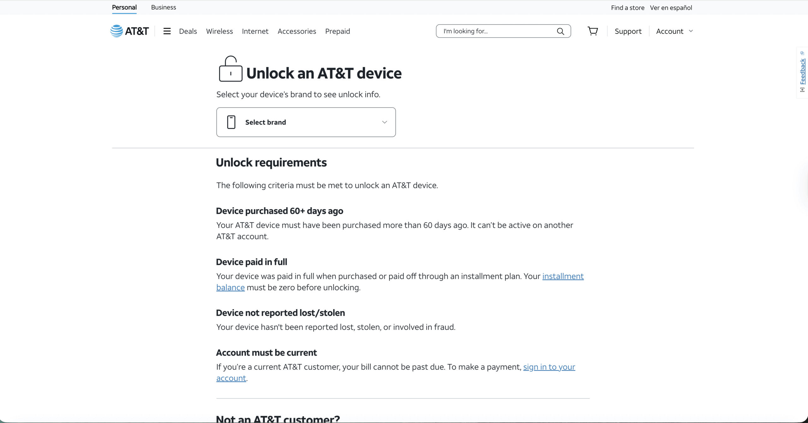Focus the I'm looking for search field
Screen dimensions: 808x423
[496, 31]
